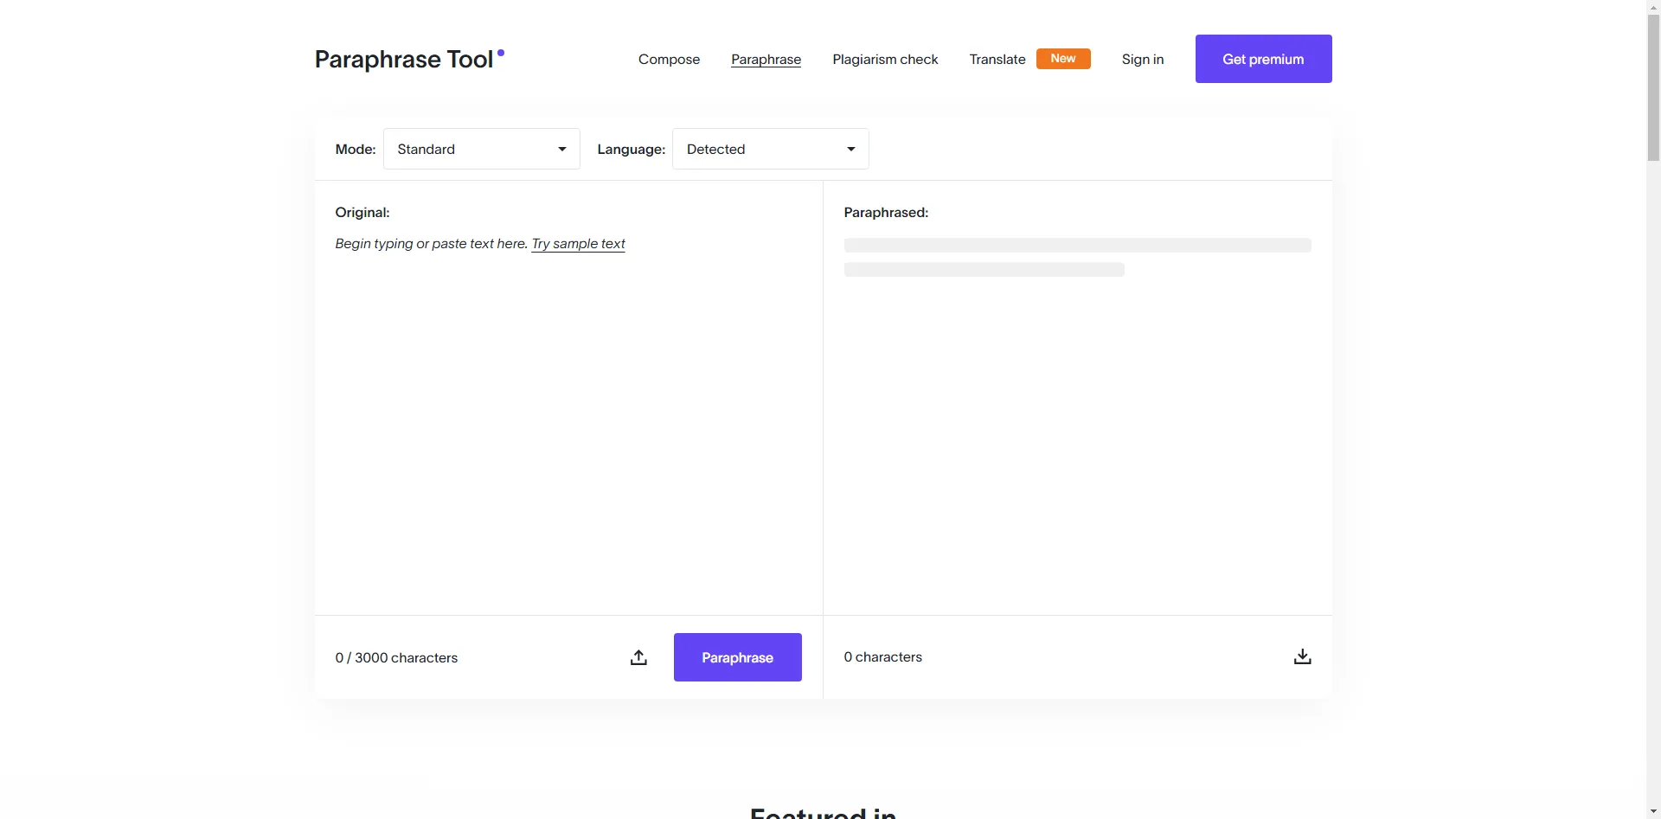Switch to the Translate tool
The image size is (1661, 819).
(x=997, y=60)
